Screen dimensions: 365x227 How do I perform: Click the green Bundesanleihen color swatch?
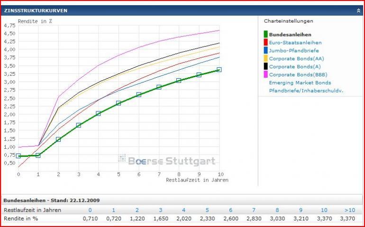[265, 34]
